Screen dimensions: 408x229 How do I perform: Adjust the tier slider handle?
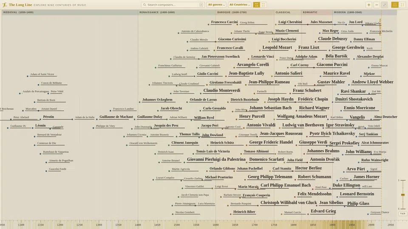point(403,195)
